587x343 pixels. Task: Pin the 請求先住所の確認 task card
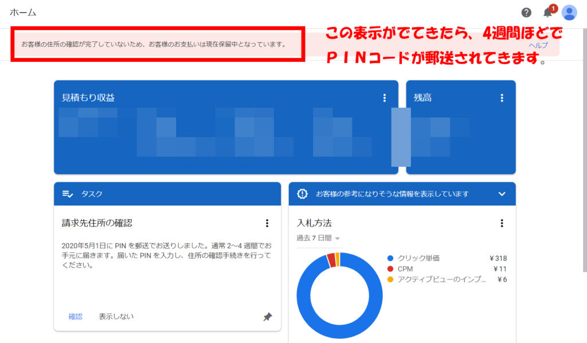point(267,316)
